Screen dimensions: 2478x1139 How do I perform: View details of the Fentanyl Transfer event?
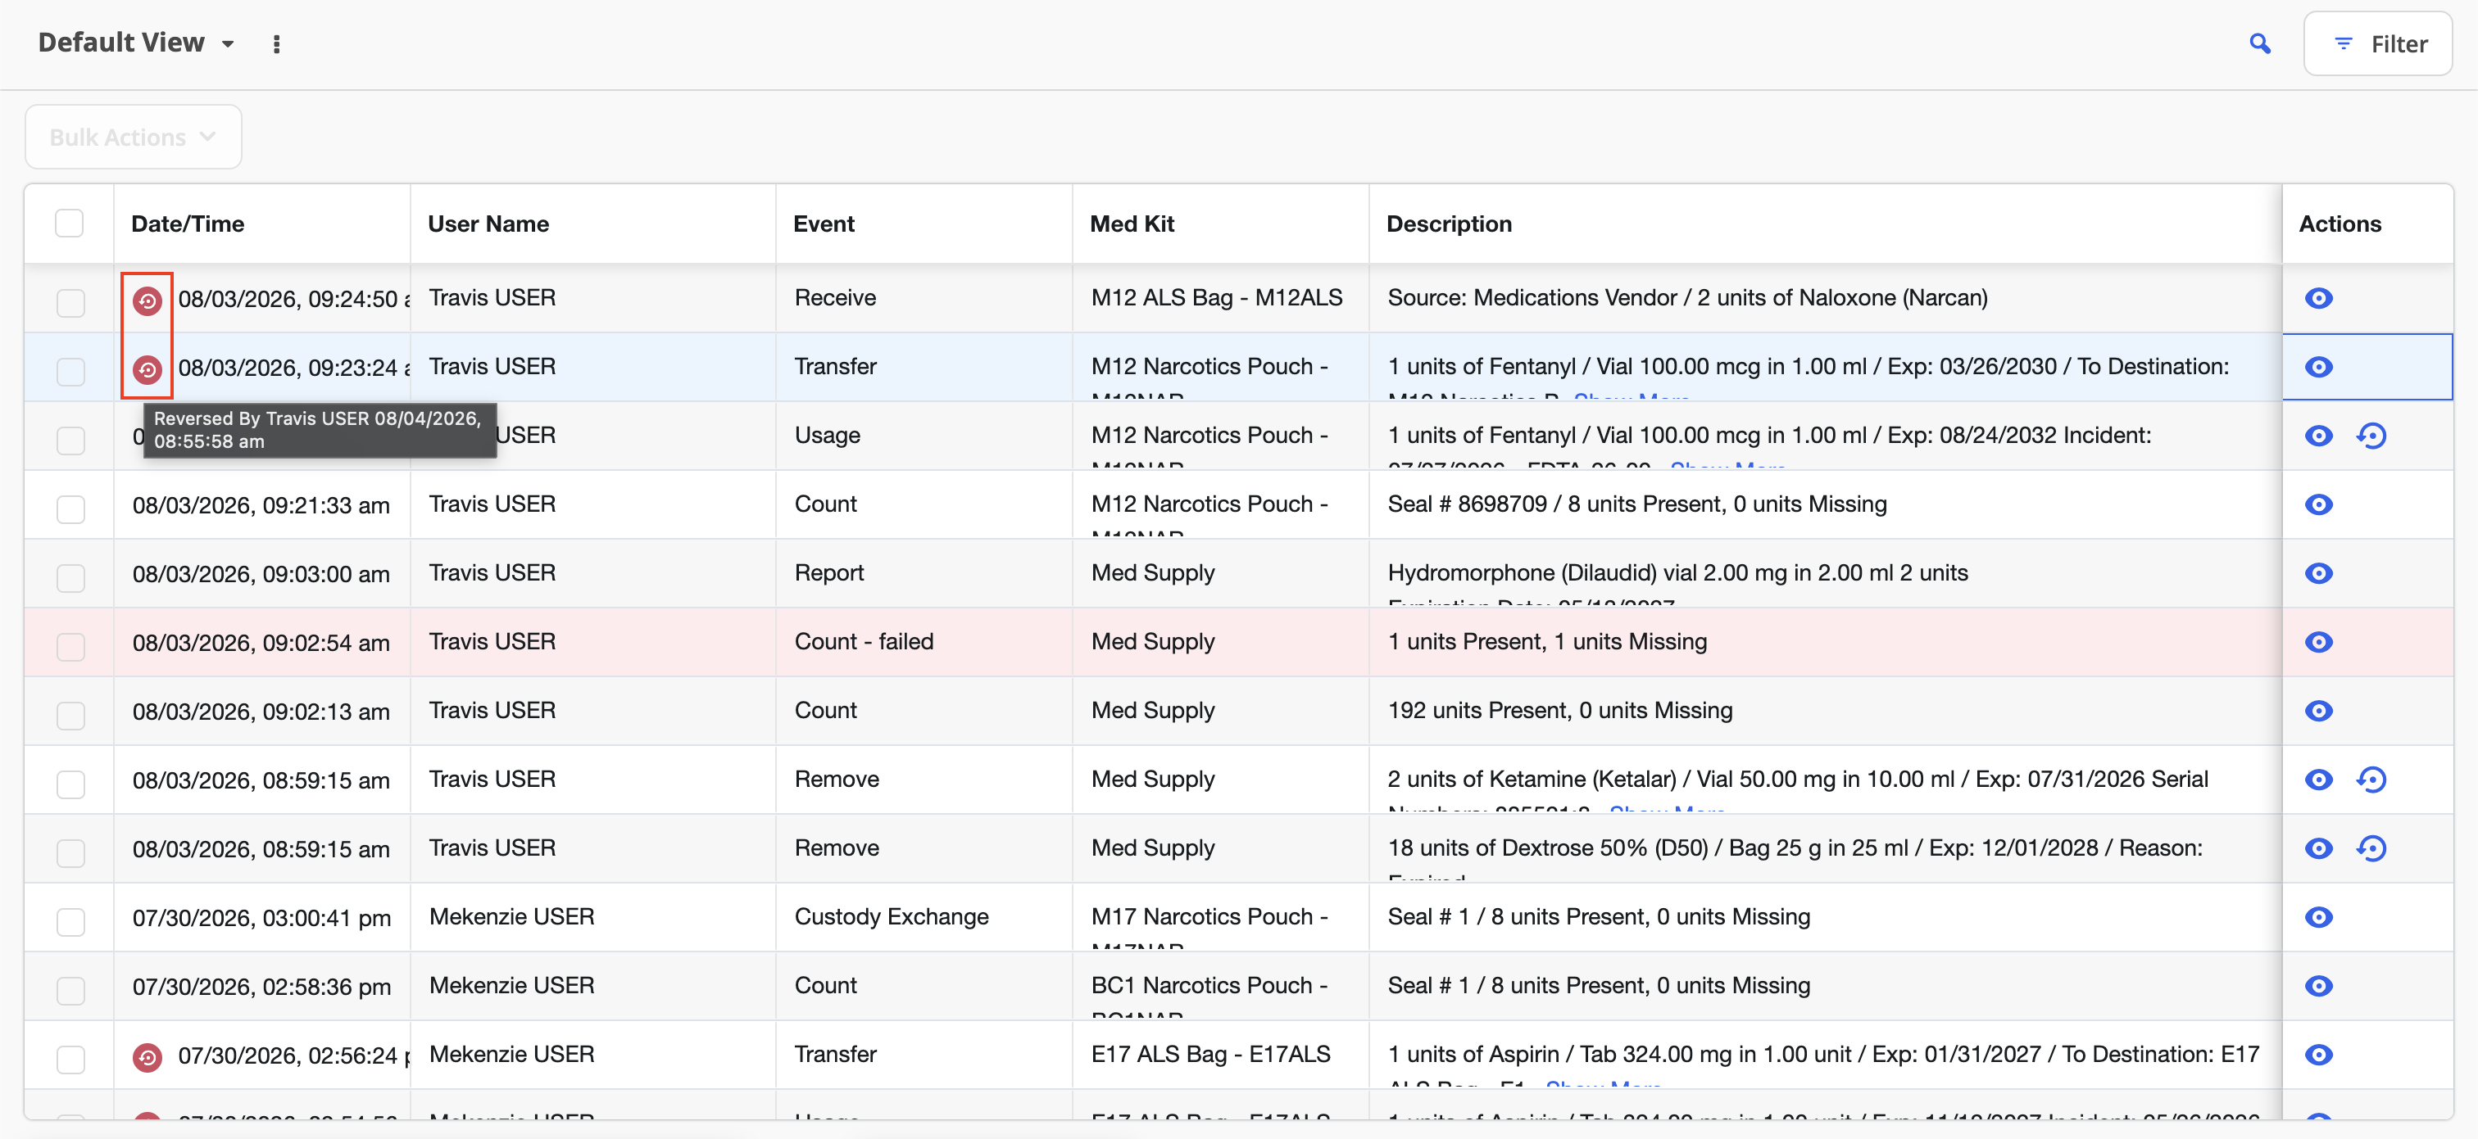point(2318,366)
